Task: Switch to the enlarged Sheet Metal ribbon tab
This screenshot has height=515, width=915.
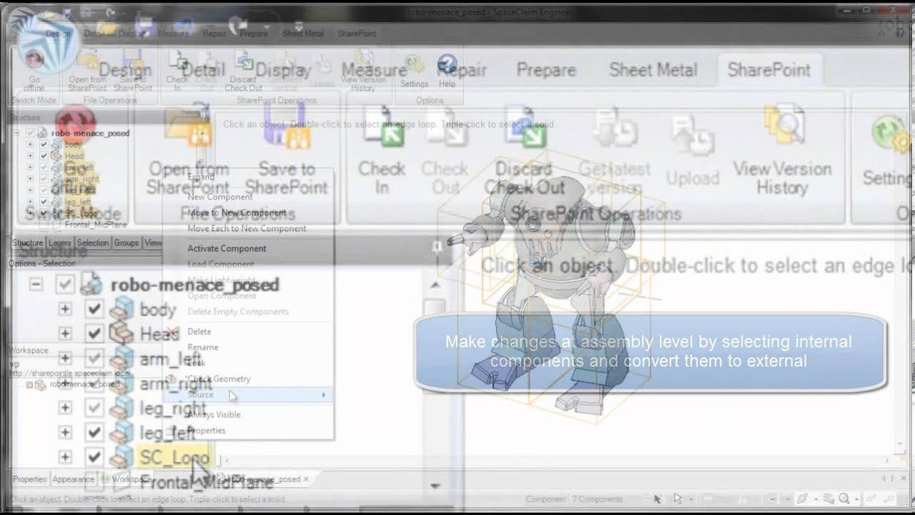Action: pyautogui.click(x=653, y=70)
